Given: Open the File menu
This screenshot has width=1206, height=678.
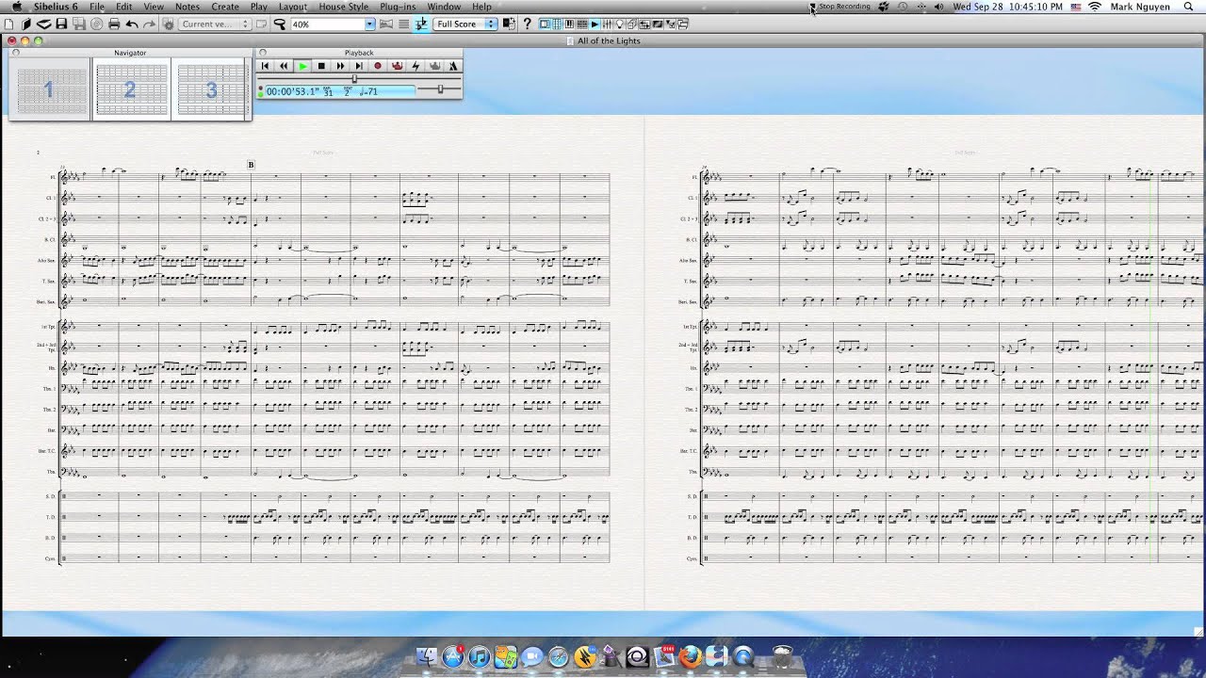Looking at the screenshot, I should 97,7.
